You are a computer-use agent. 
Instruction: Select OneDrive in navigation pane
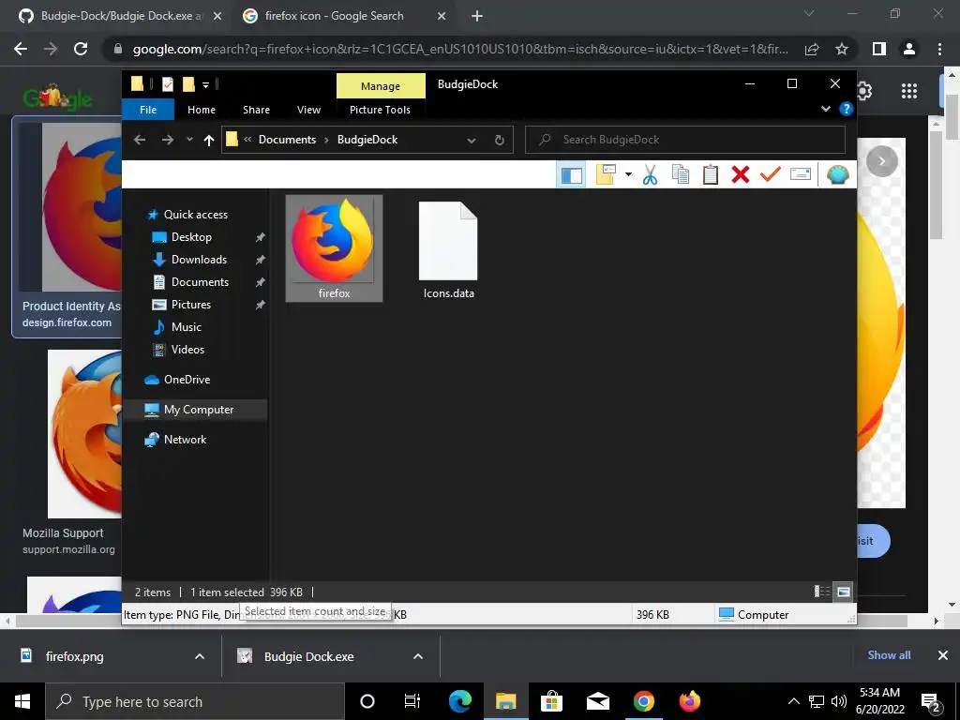(x=187, y=380)
